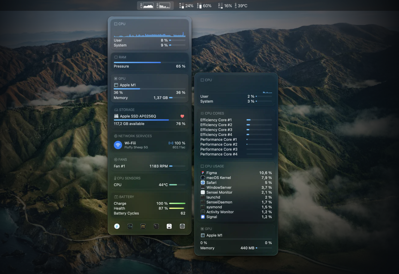This screenshot has width=399, height=274.
Task: Click the Apple M1 chip icon in right panel
Action: (x=203, y=235)
